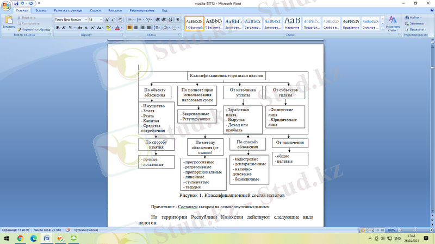Save the document using the quick access toolbar
The image size is (435, 244).
pyautogui.click(x=16, y=3)
